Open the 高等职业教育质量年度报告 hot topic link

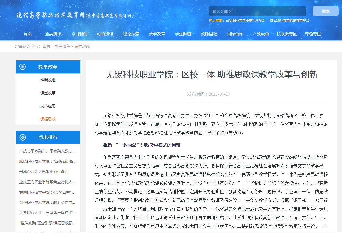[x=245, y=20]
